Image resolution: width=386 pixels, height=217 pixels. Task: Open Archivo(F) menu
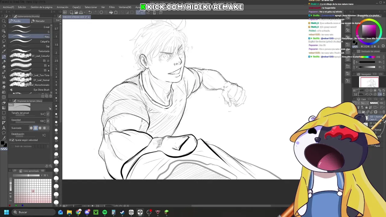coord(8,7)
